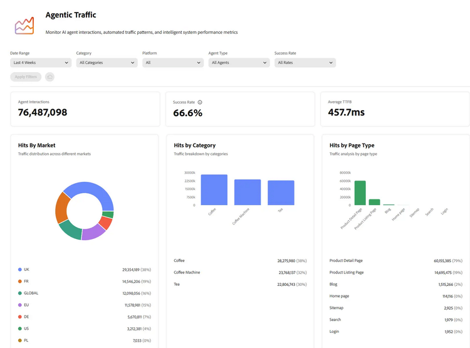Click the green GLOBAL legend dot
The width and height of the screenshot is (470, 348).
[x=20, y=293]
